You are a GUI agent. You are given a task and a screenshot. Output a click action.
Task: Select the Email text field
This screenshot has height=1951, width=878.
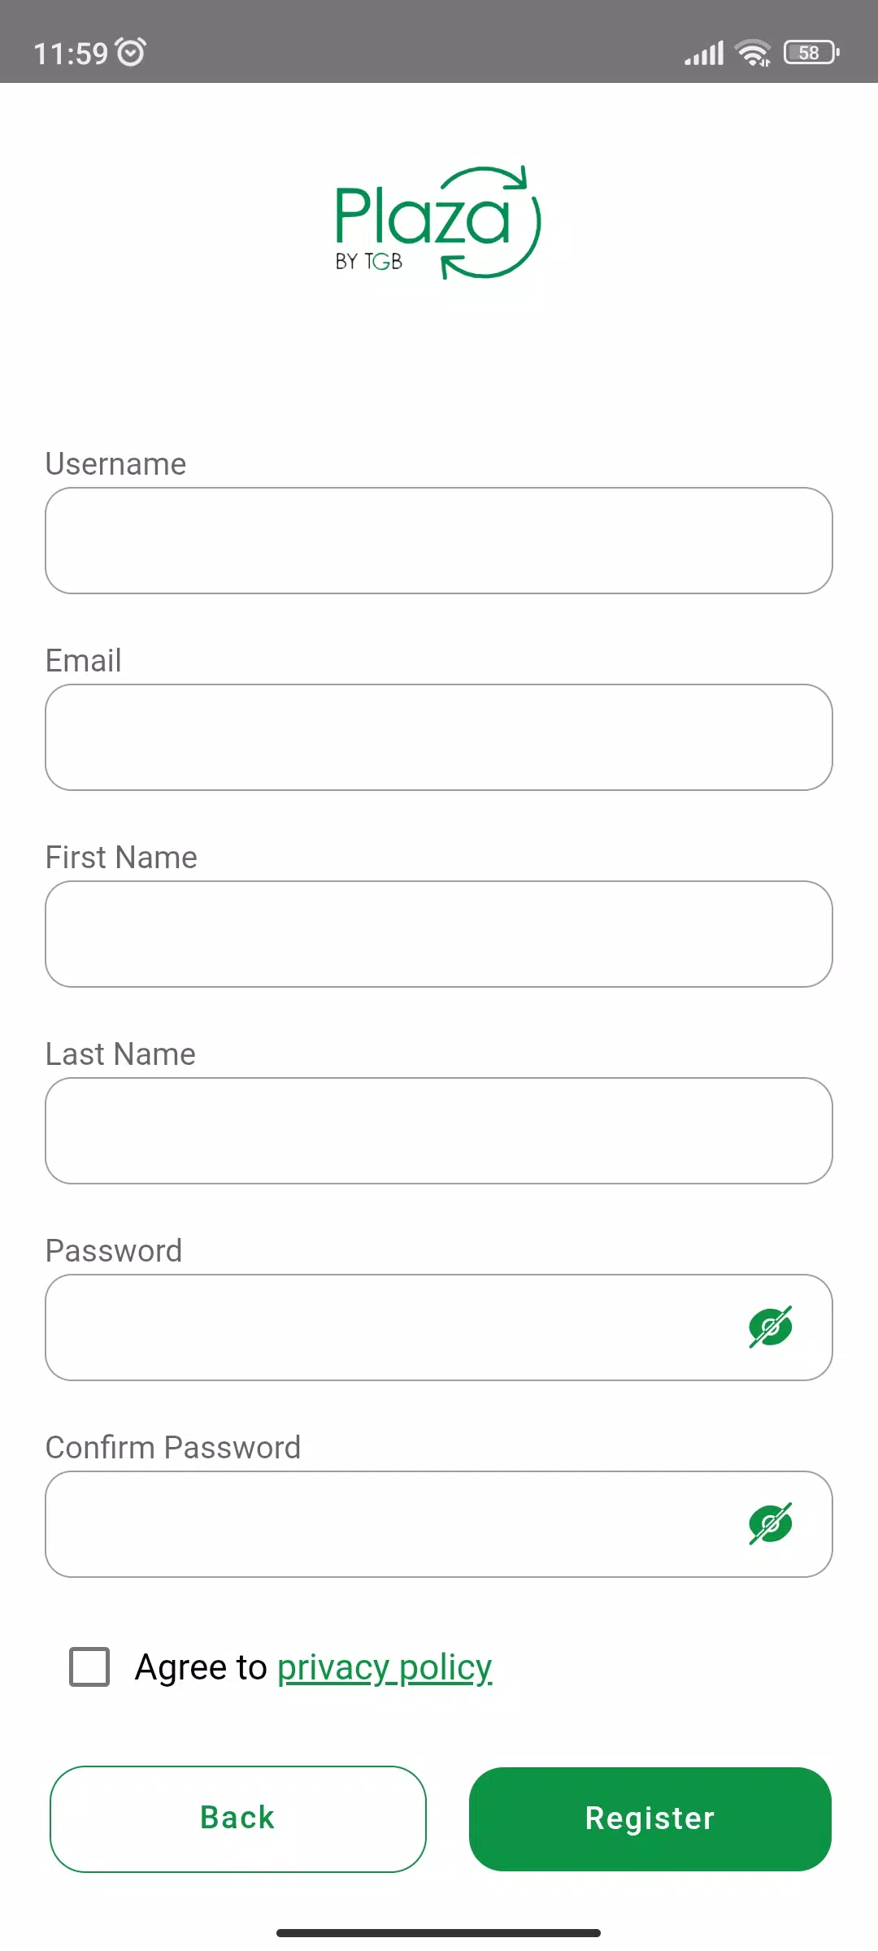tap(439, 737)
